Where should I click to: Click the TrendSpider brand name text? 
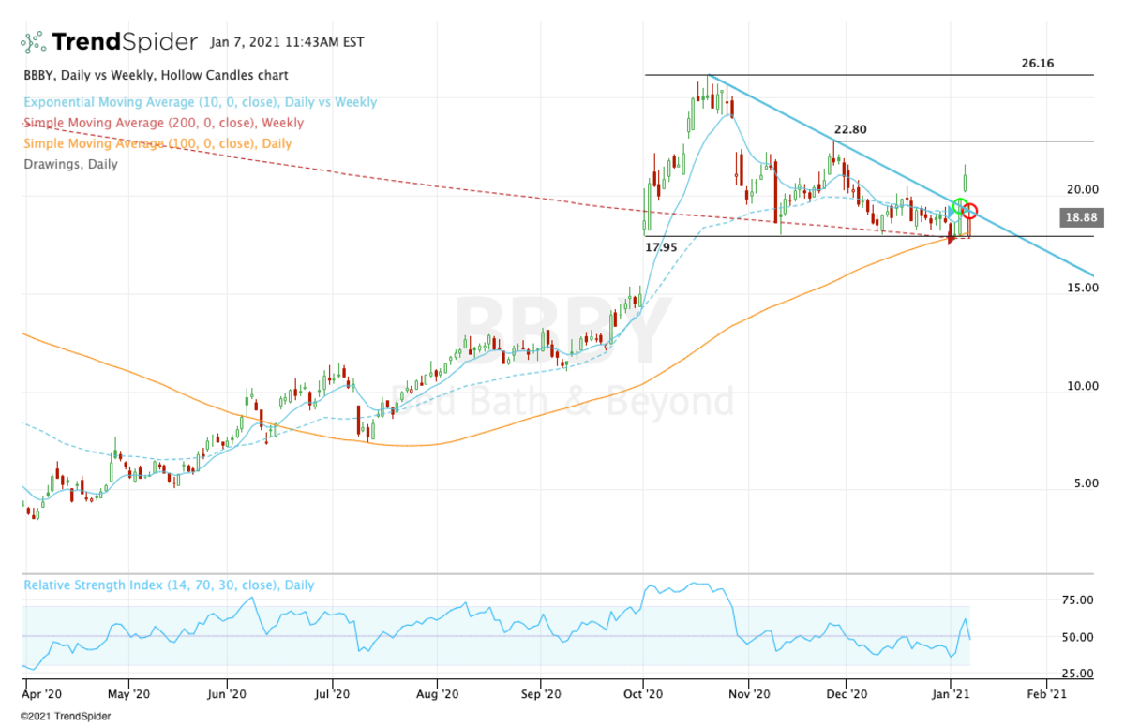[x=125, y=42]
